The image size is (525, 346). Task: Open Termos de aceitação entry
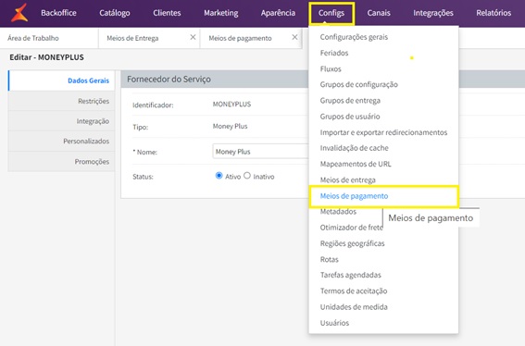click(x=354, y=290)
